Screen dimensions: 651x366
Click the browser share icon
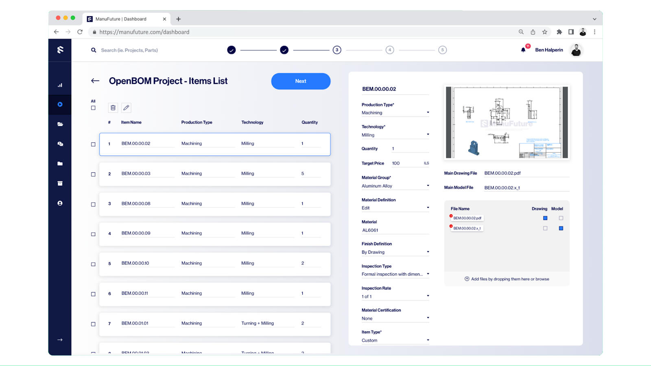tap(533, 32)
